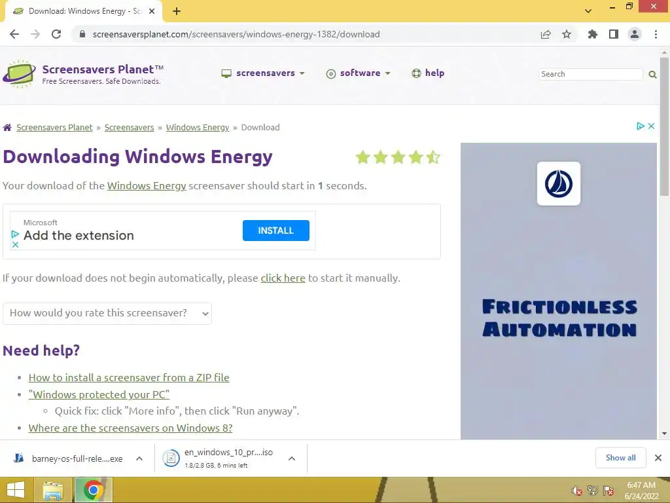Click 'click here' to start download manually
Image resolution: width=670 pixels, height=503 pixels.
(283, 278)
